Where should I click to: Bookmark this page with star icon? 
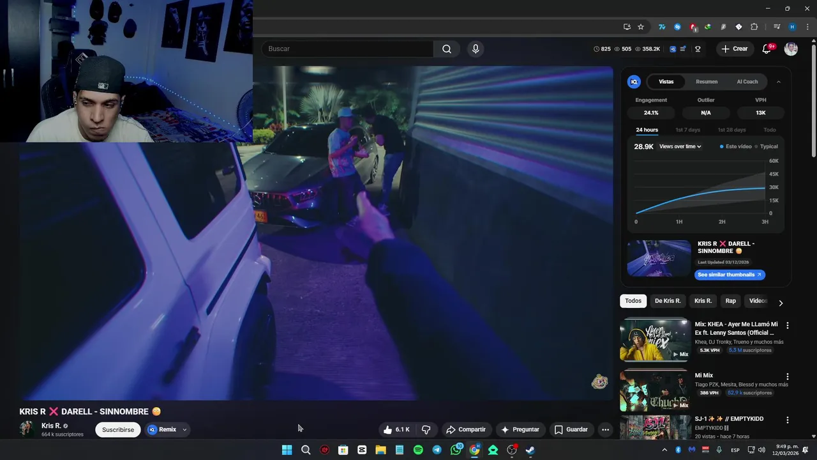pos(641,27)
